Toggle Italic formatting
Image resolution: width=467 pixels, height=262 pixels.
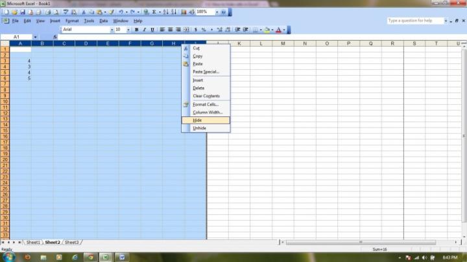pyautogui.click(x=144, y=30)
